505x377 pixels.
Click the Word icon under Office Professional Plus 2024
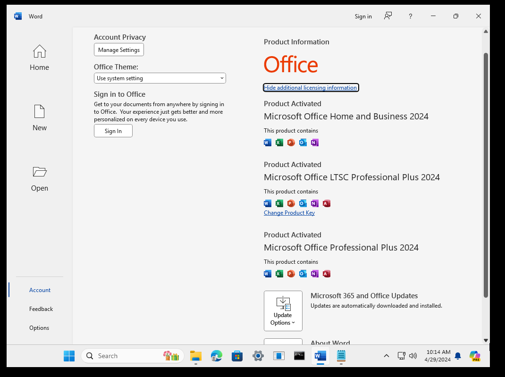[267, 274]
